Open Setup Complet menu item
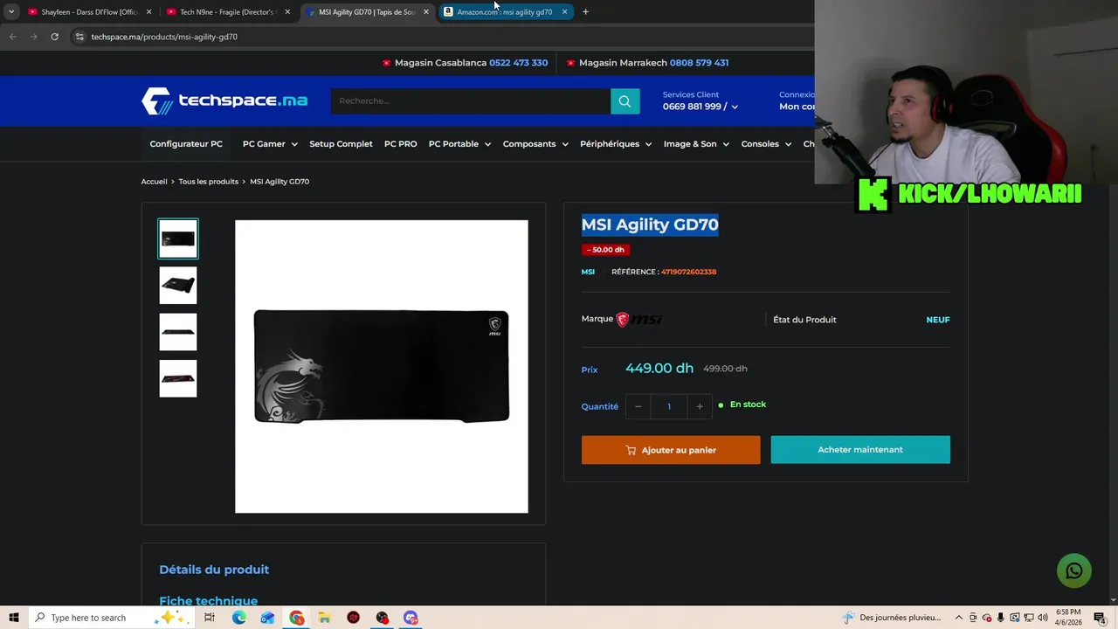Viewport: 1118px width, 629px height. point(341,144)
